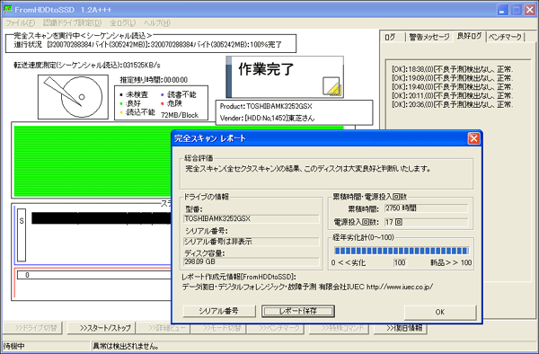Viewport: 539px width, 354px height.
Task: Open the 認識ドライブ設定(D) menu
Action: (72, 23)
